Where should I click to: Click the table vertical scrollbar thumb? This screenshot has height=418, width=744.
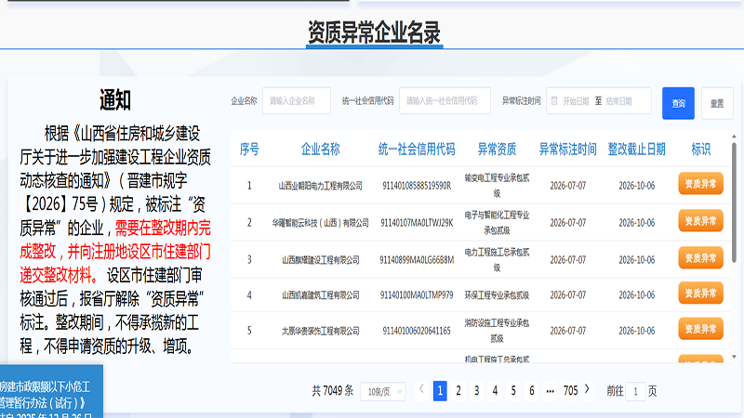[734, 202]
